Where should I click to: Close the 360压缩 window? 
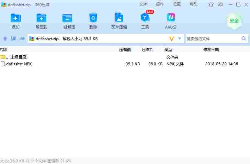pyautogui.click(x=246, y=5)
